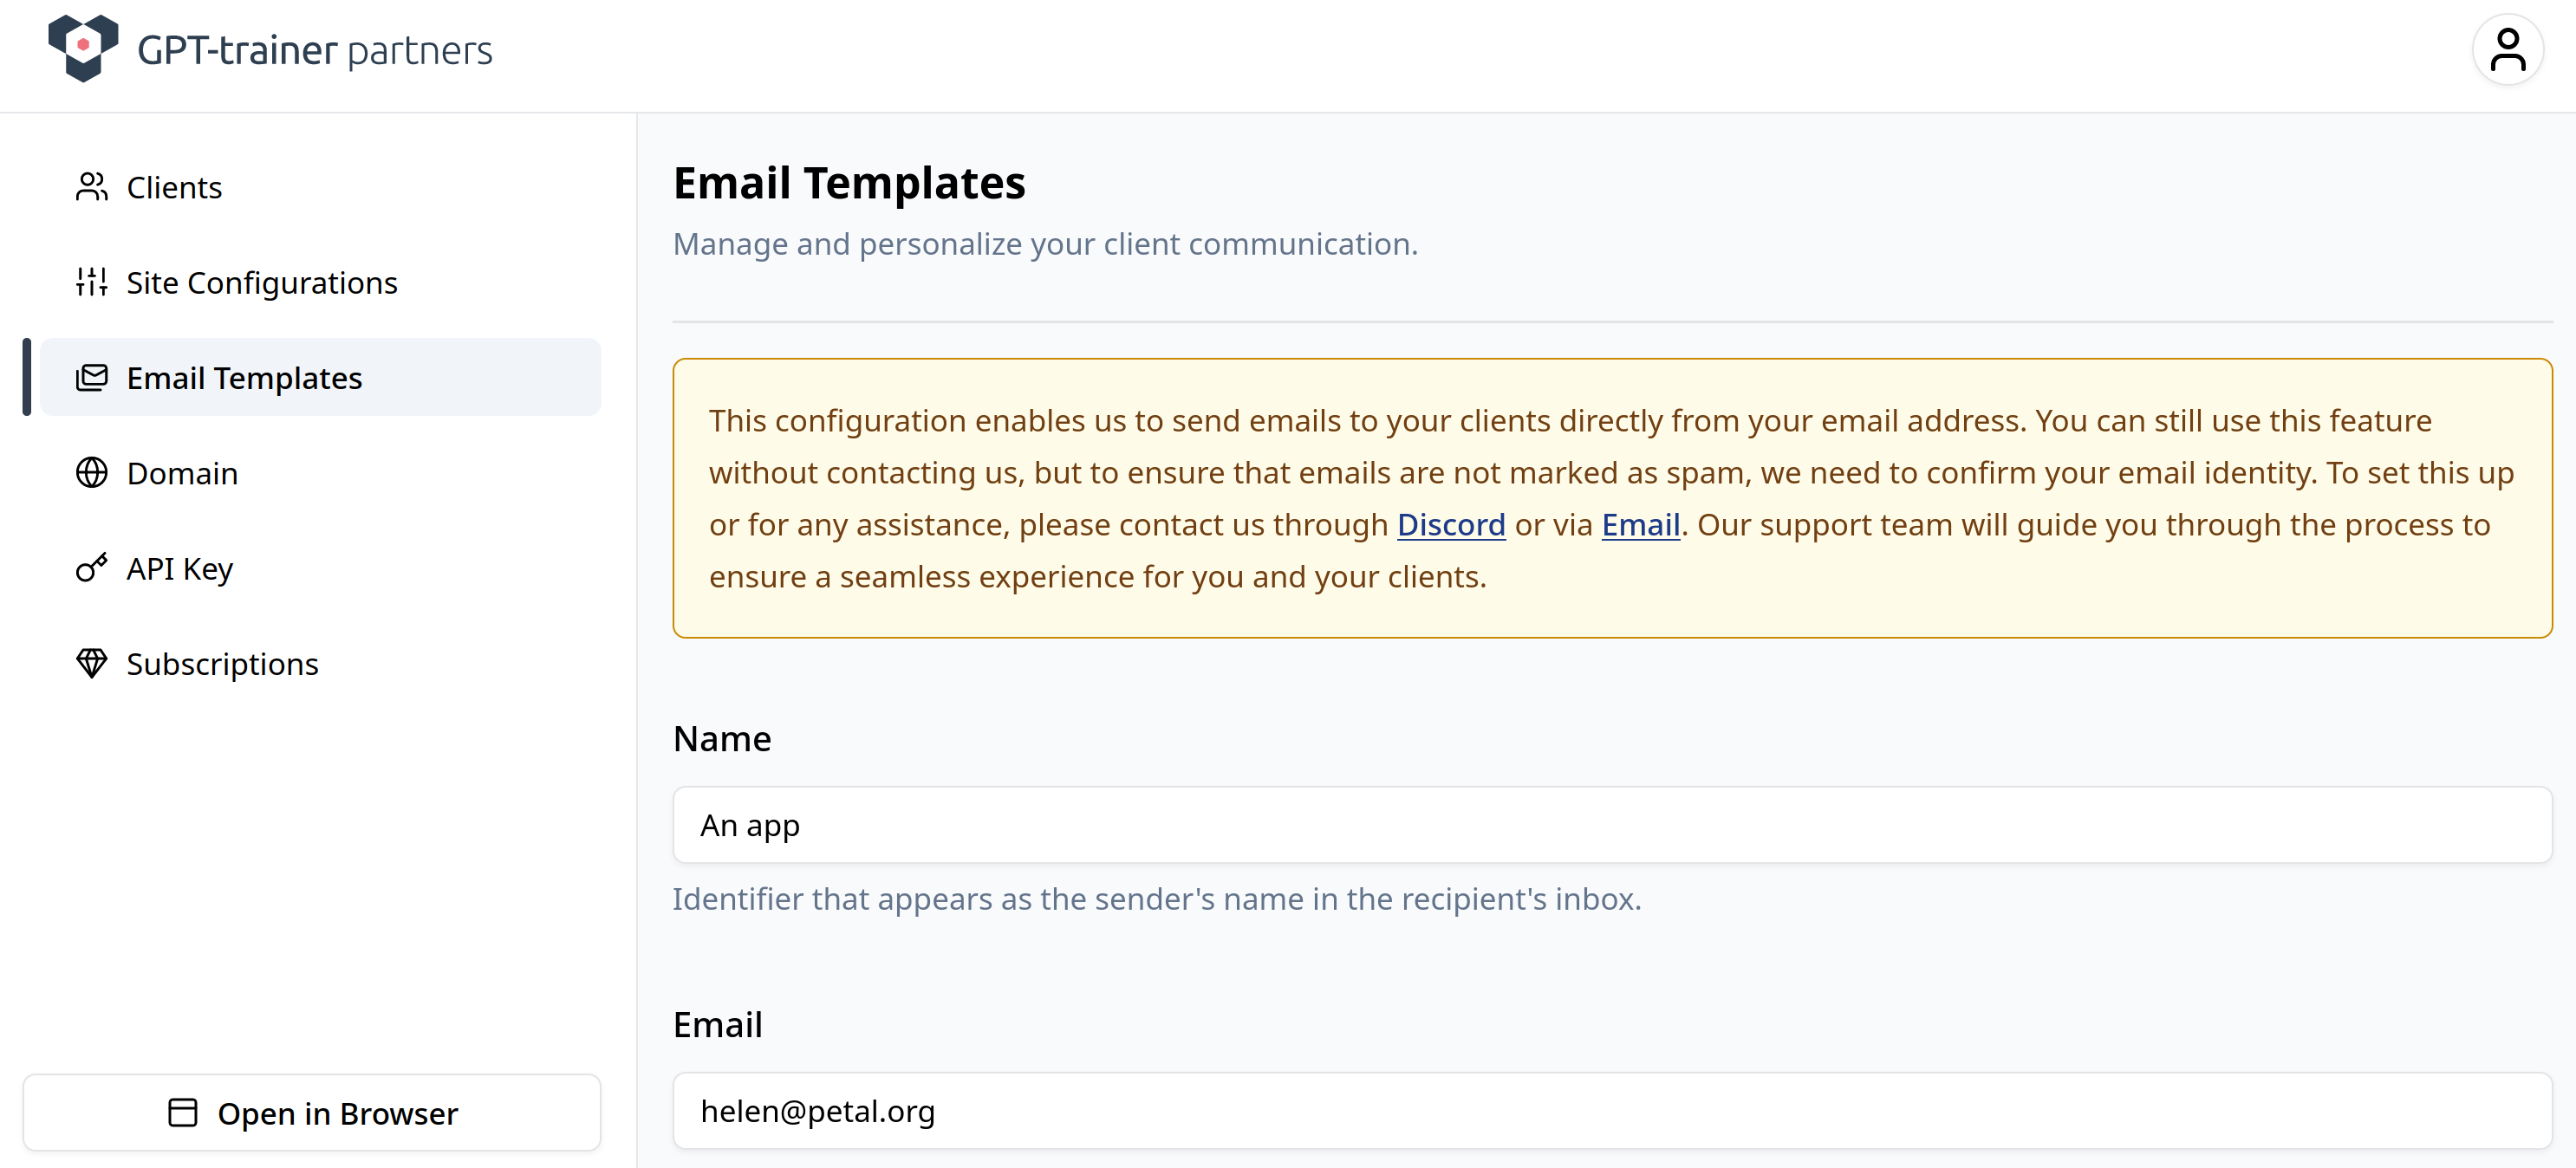Open Site Configurations page
This screenshot has height=1168, width=2576.
click(261, 283)
